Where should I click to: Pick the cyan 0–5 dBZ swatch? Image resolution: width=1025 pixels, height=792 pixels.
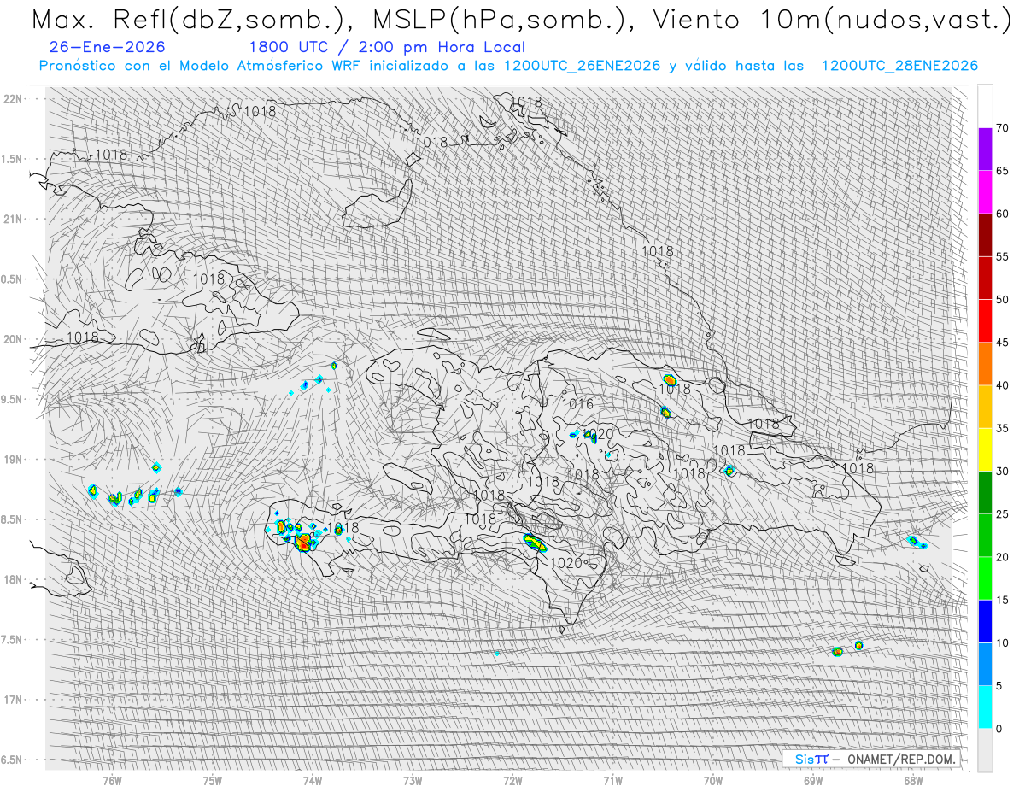[985, 707]
